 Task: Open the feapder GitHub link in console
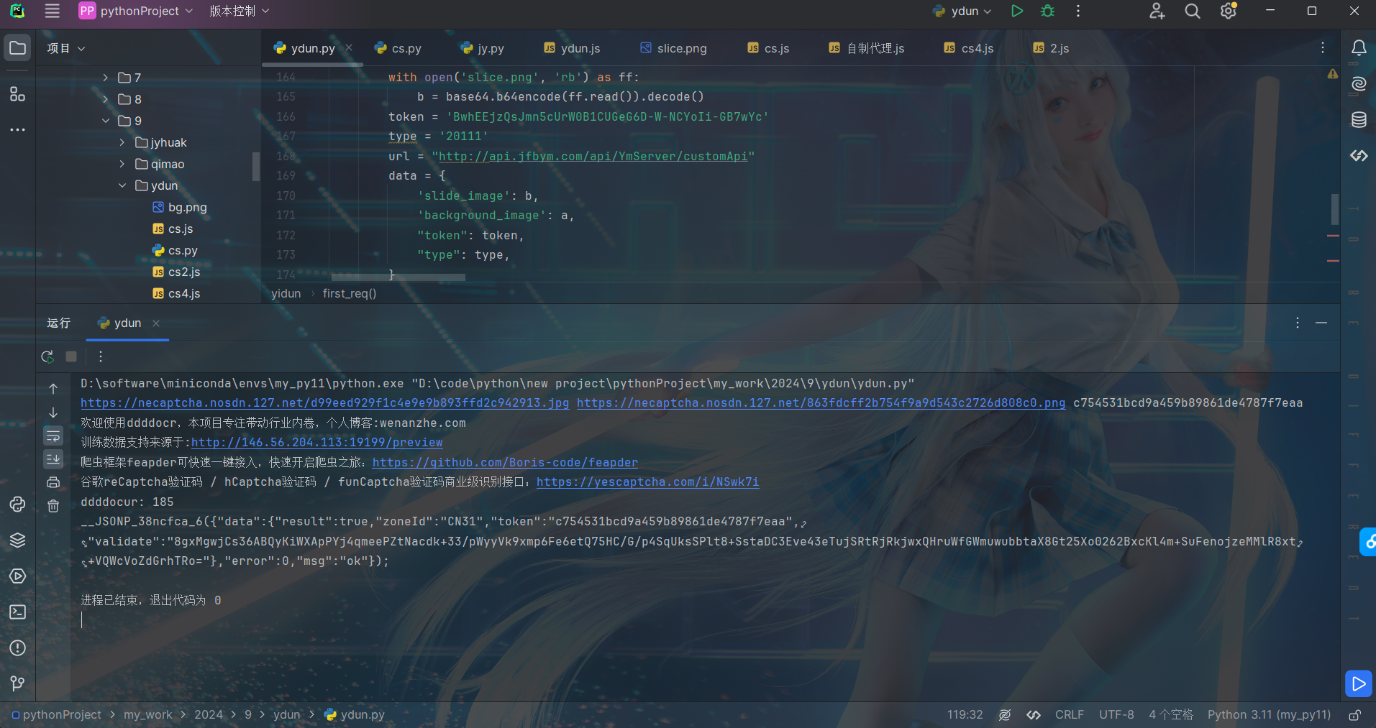[505, 463]
